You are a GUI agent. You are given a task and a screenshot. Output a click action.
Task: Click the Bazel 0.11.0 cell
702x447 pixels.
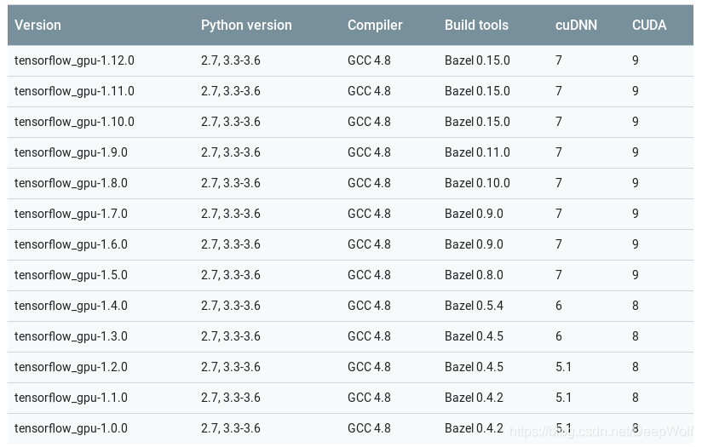(477, 152)
